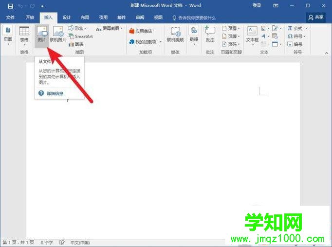Image resolution: width=332 pixels, height=247 pixels.
Task: Insert 联机图片 online pictures
Action: [x=58, y=34]
